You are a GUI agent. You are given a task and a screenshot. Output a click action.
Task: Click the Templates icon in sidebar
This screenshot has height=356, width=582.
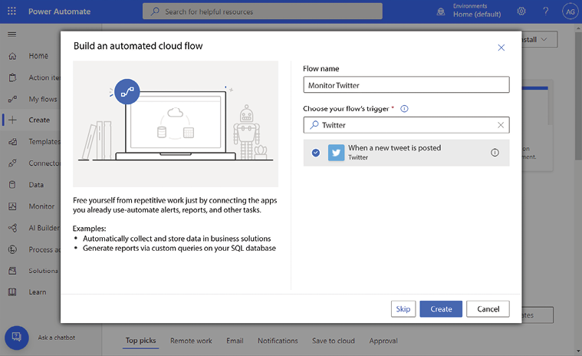point(12,141)
